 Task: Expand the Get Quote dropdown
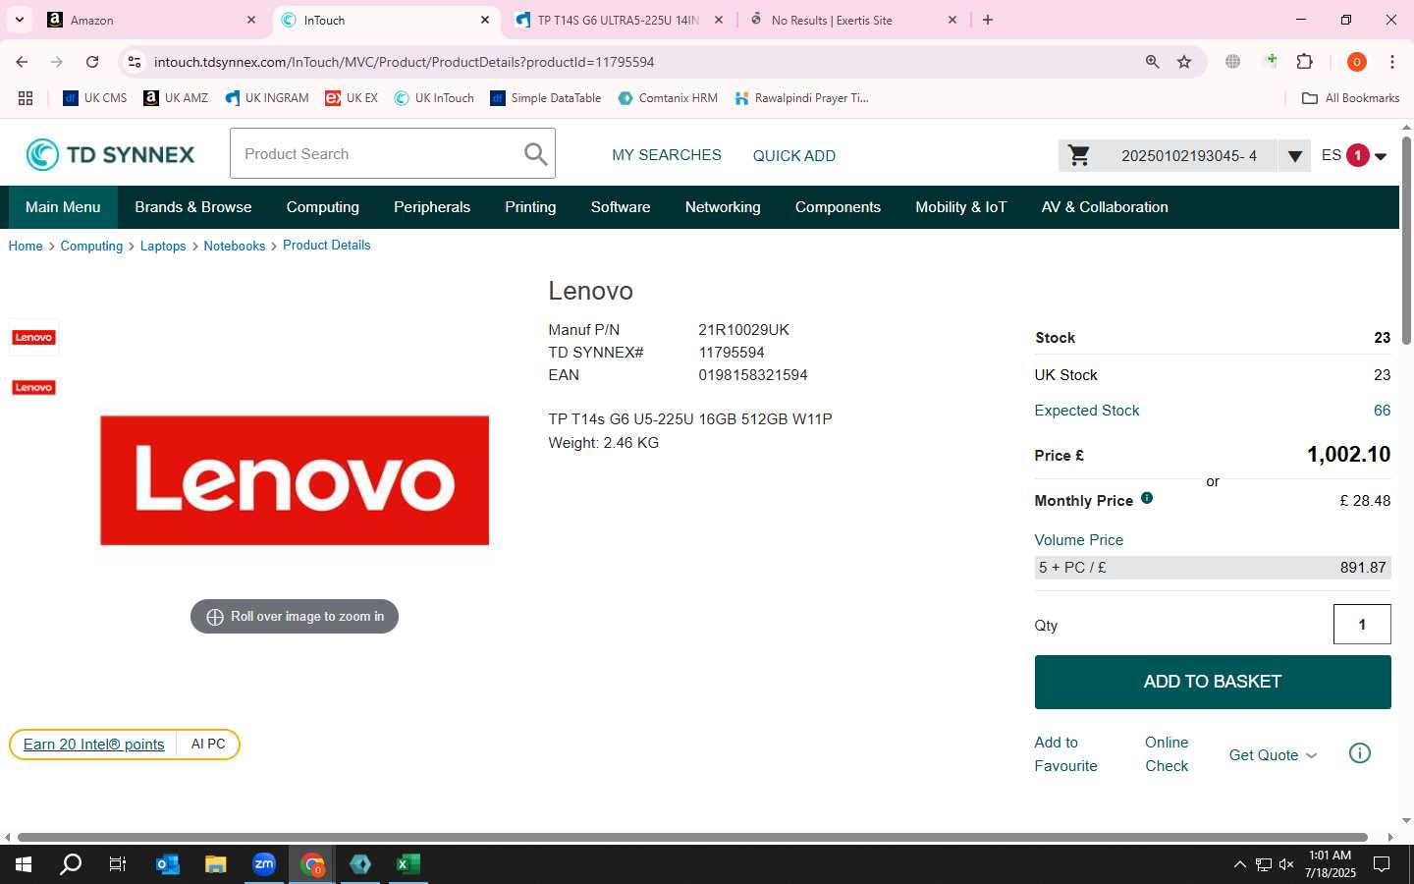(1273, 754)
